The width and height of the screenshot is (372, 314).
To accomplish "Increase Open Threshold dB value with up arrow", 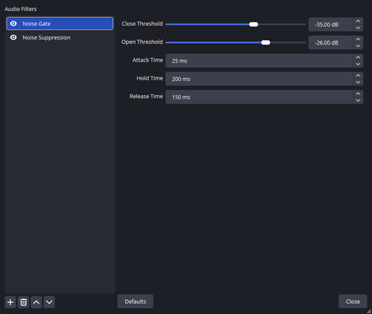I will [x=358, y=39].
